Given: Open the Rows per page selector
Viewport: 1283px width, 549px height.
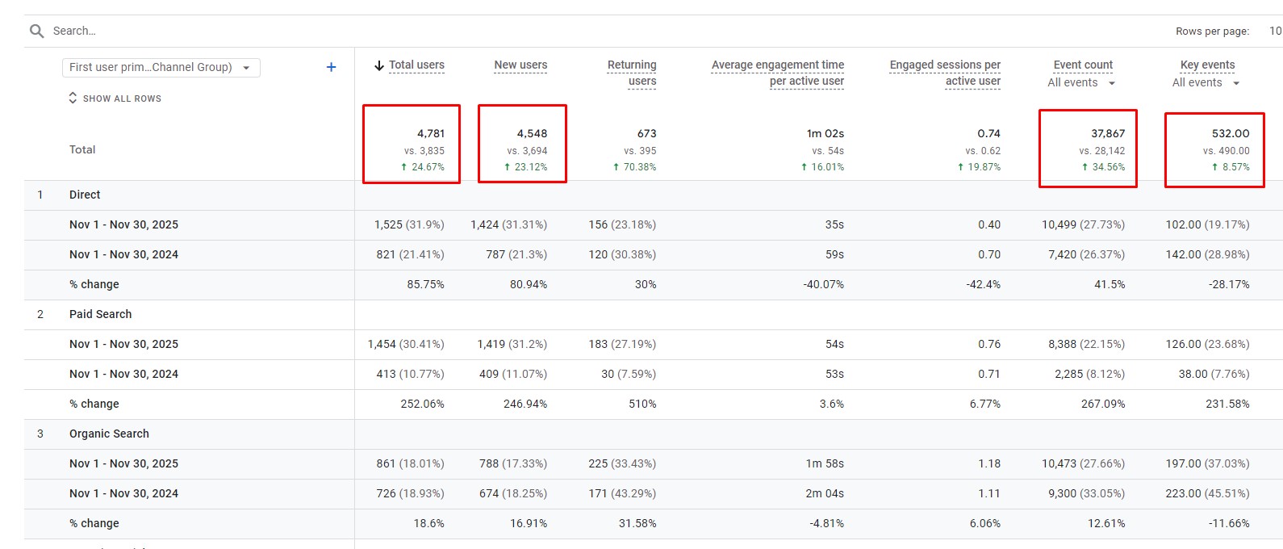Looking at the screenshot, I should tap(1274, 31).
